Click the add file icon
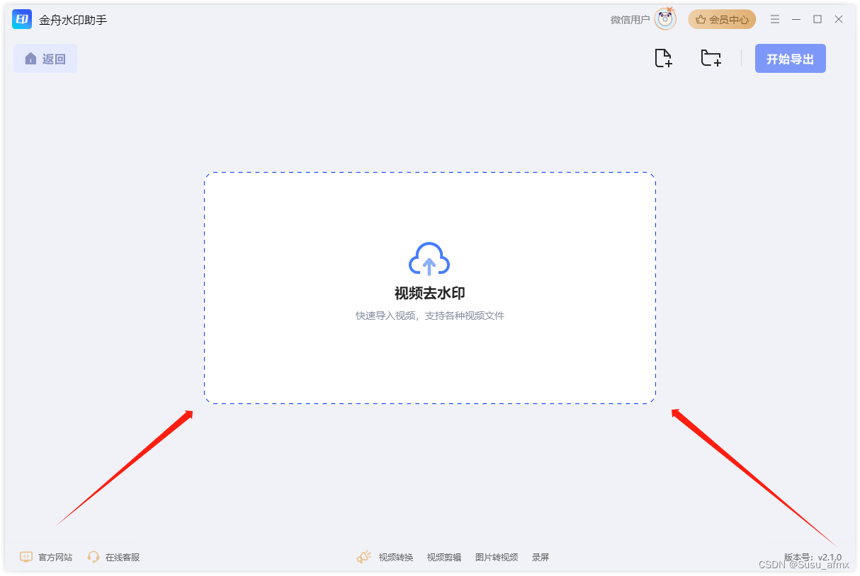This screenshot has height=576, width=860. pos(663,59)
